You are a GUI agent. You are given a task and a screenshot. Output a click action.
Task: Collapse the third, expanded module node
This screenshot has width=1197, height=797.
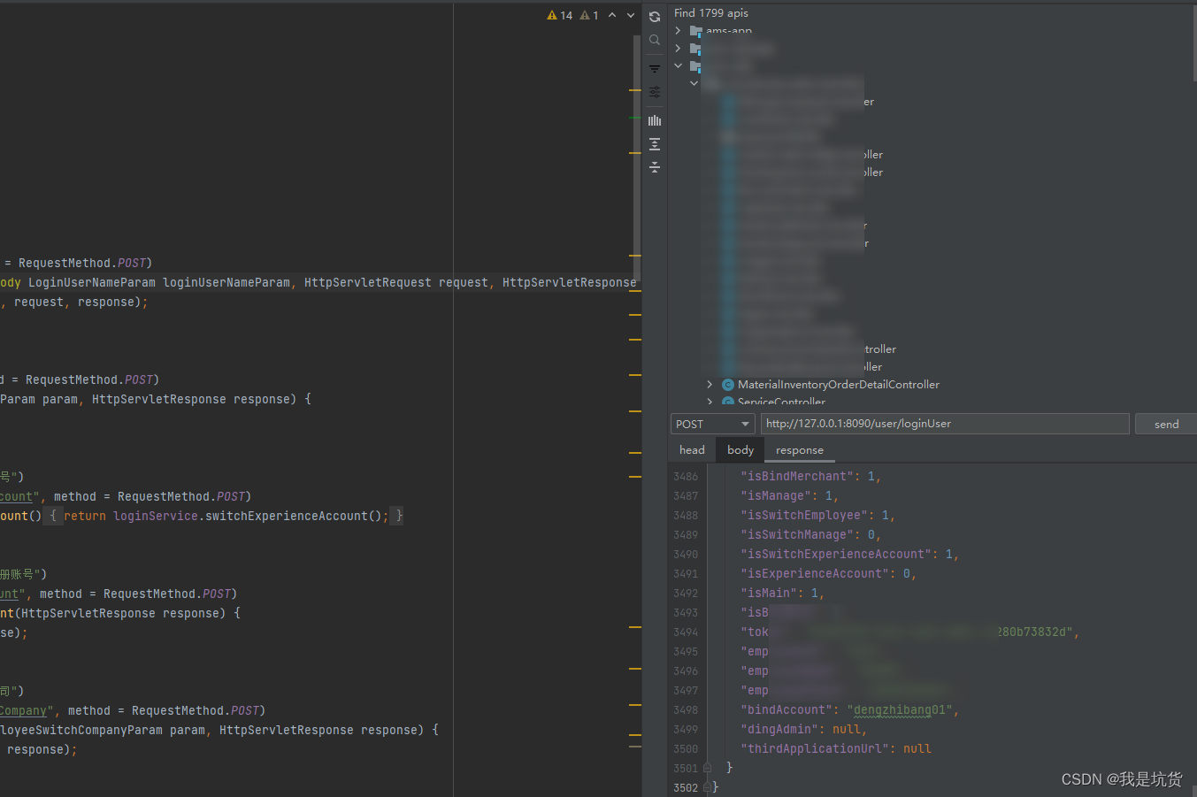pyautogui.click(x=679, y=65)
